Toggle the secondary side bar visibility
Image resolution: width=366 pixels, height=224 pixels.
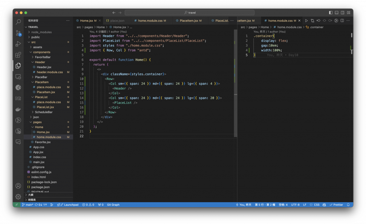[343, 12]
